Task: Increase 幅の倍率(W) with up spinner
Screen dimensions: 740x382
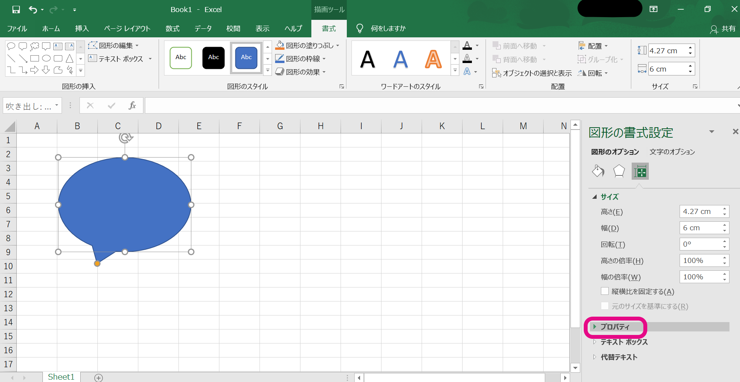Action: [725, 274]
